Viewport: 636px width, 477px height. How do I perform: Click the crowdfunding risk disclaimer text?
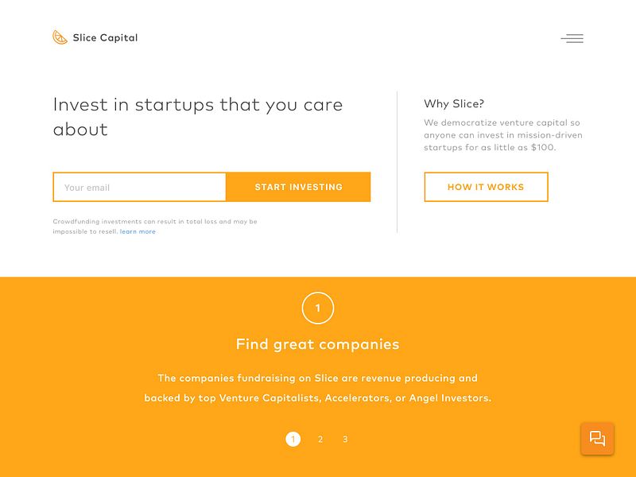pos(155,225)
